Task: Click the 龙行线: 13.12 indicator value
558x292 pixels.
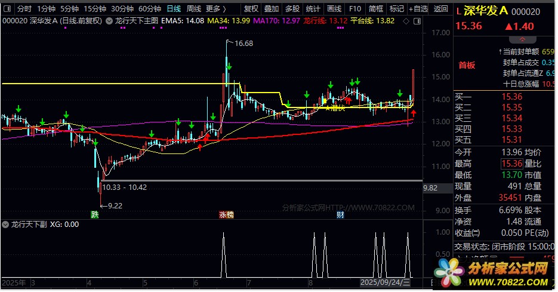Action: tap(325, 21)
